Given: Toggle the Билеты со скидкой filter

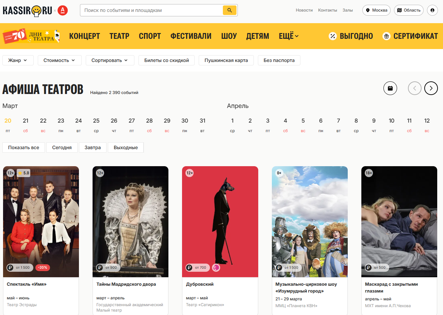Looking at the screenshot, I should click(166, 60).
